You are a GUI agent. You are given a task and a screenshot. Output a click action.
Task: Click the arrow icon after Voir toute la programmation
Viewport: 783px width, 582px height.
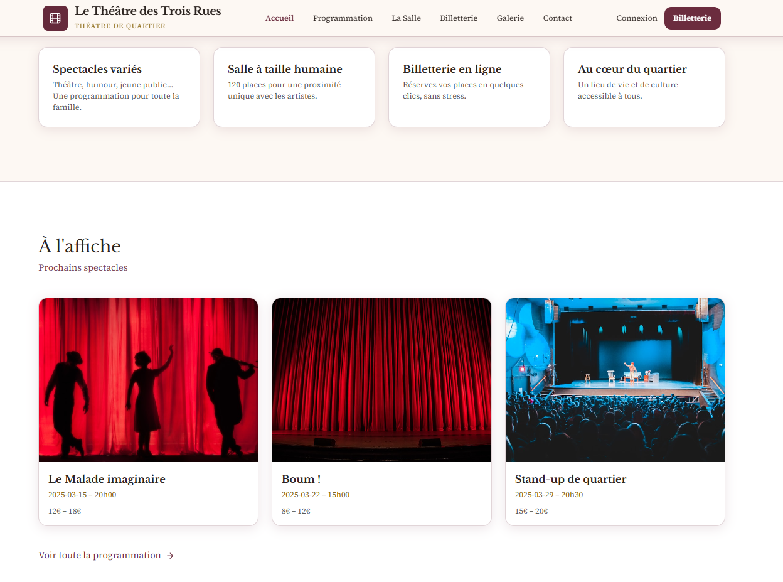click(170, 556)
